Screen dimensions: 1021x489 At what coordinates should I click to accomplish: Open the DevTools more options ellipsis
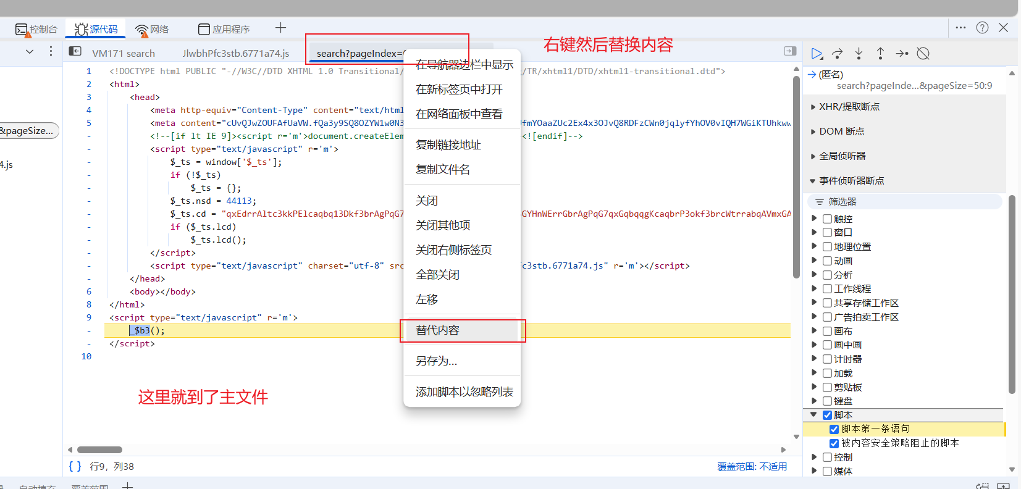960,28
